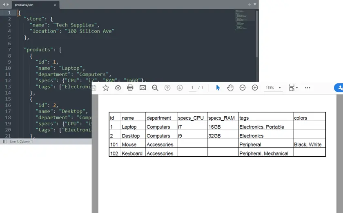The image size is (343, 213).
Task: Send the PDF by email envelope icon
Action: pos(143,88)
